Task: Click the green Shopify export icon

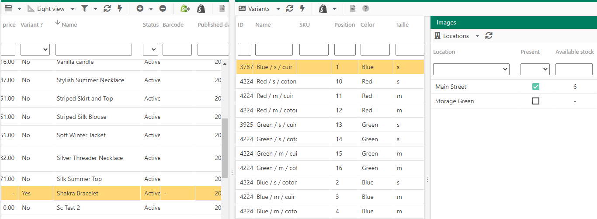Action: point(185,9)
